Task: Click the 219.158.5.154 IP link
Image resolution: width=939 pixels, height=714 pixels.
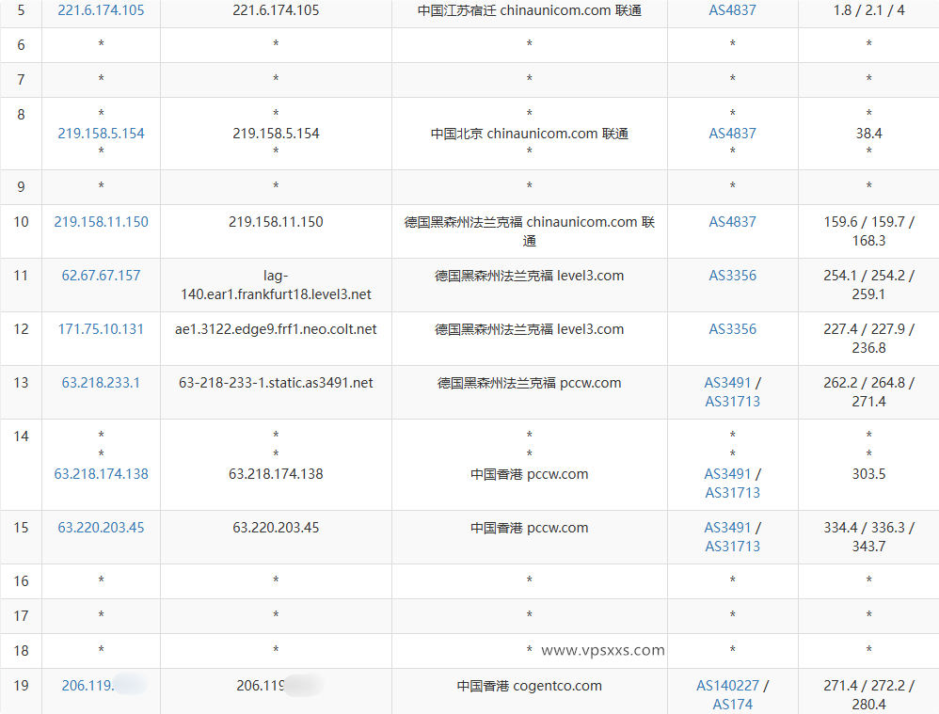Action: [x=101, y=134]
